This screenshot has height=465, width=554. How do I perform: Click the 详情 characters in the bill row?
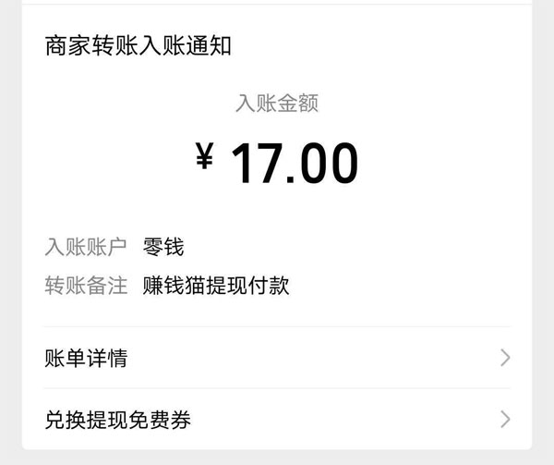point(107,358)
